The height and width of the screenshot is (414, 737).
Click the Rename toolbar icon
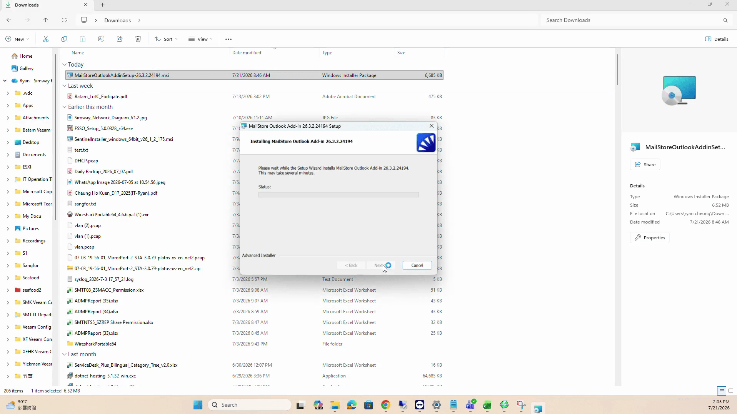pos(101,39)
